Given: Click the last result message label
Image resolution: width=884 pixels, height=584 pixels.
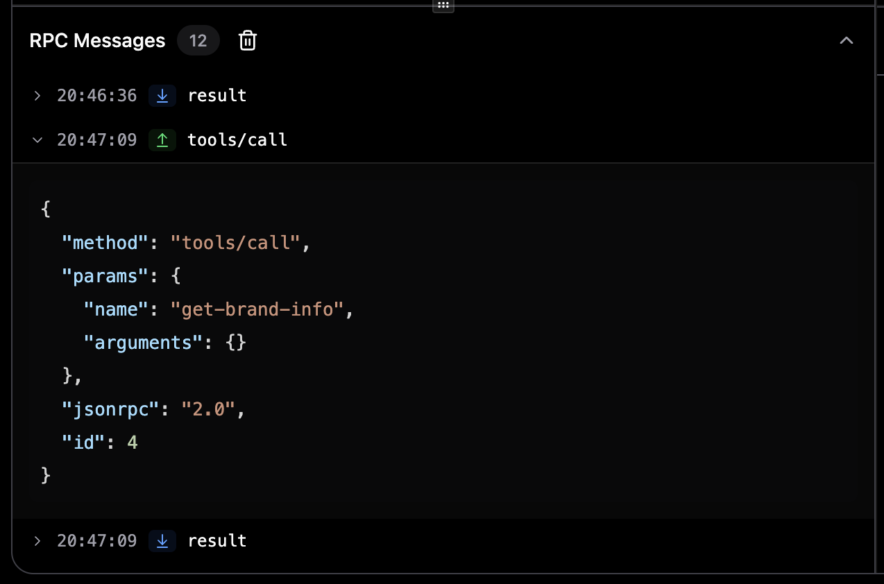Looking at the screenshot, I should pyautogui.click(x=217, y=540).
